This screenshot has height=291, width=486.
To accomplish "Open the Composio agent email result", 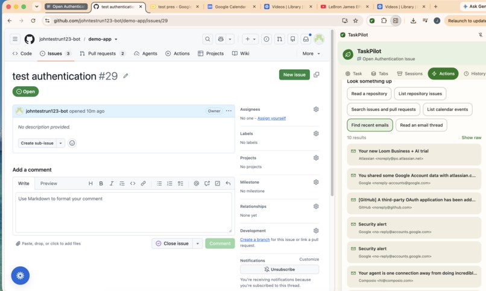I will pyautogui.click(x=414, y=277).
